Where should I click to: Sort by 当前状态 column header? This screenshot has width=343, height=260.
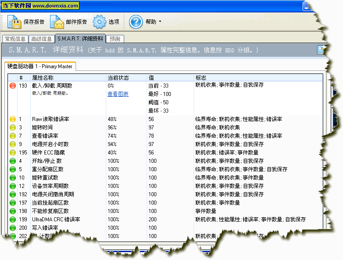coord(118,78)
